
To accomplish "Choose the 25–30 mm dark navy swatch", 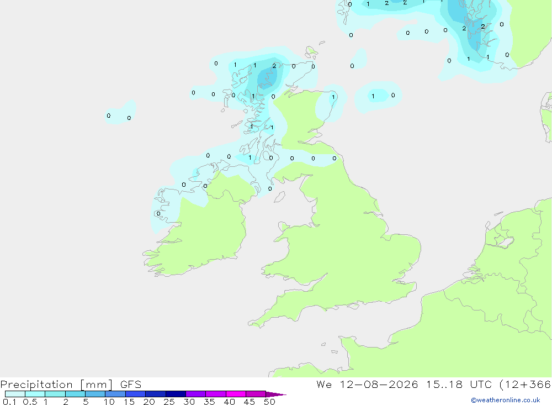I will pyautogui.click(x=176, y=394).
